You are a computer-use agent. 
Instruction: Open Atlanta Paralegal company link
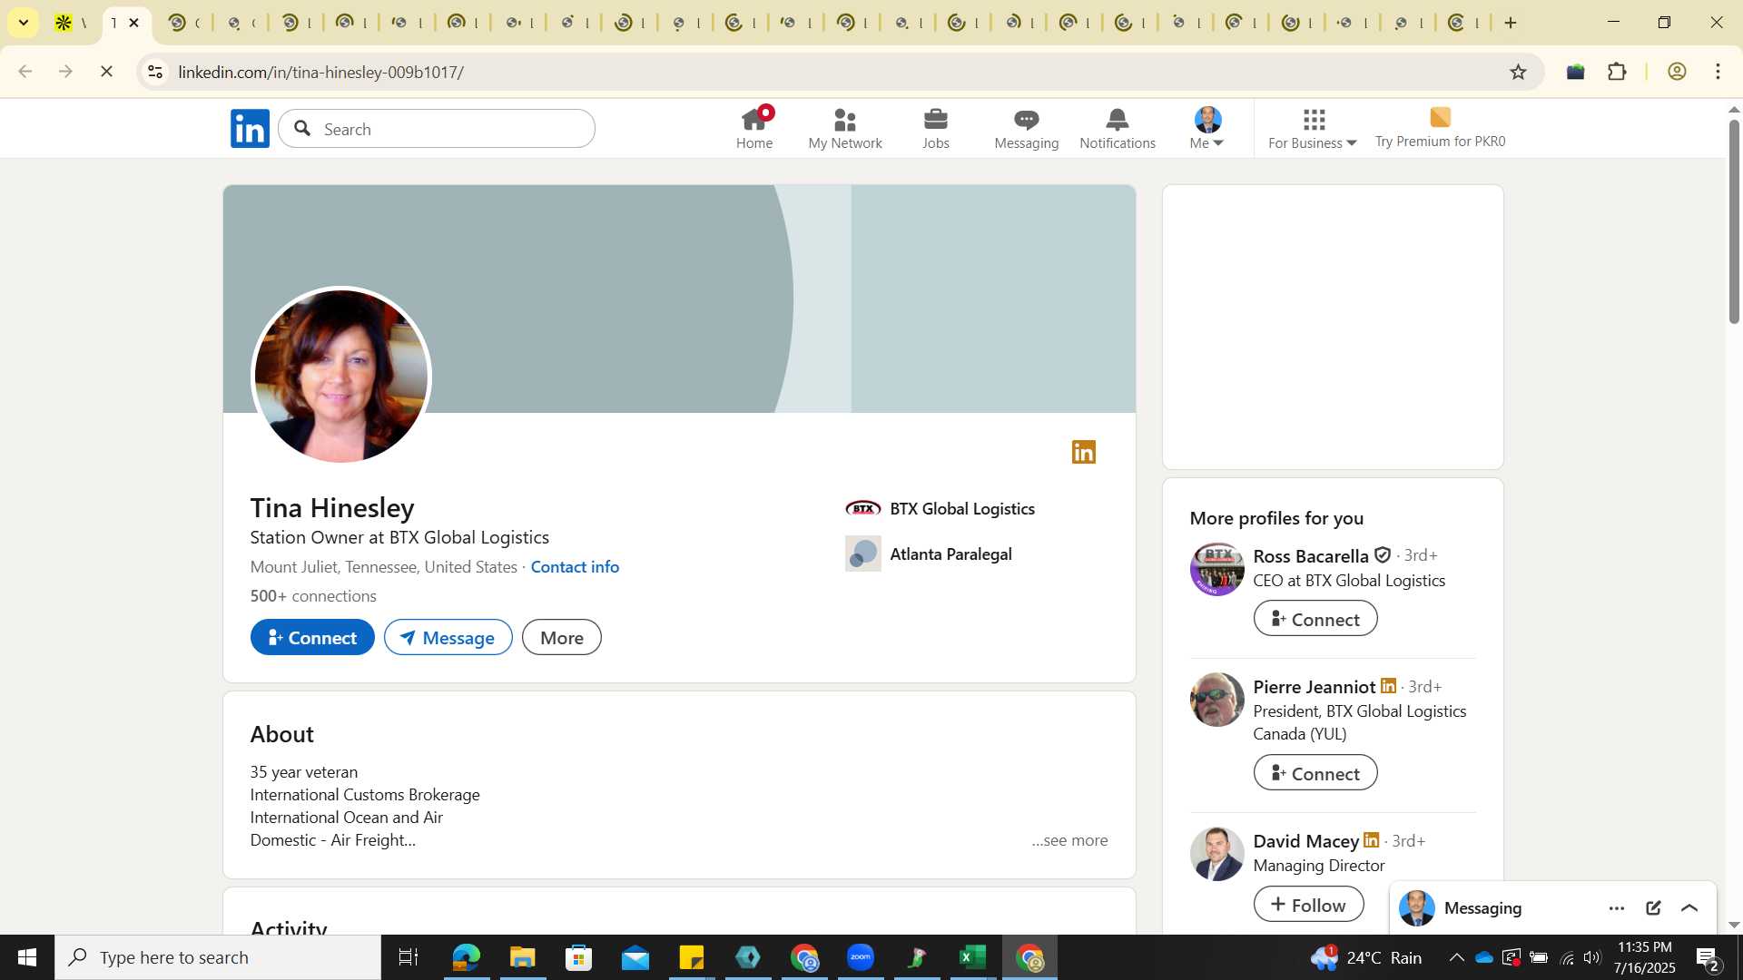tap(929, 554)
